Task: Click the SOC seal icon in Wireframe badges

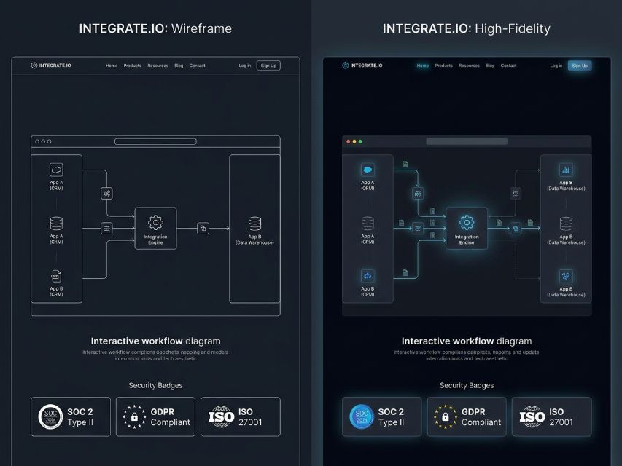Action: point(50,417)
